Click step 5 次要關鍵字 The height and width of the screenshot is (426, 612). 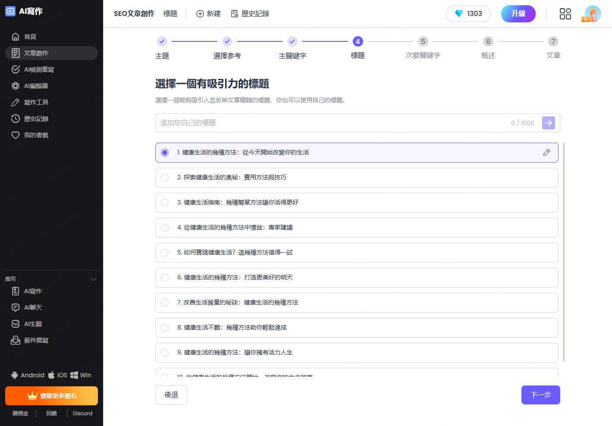pos(423,41)
